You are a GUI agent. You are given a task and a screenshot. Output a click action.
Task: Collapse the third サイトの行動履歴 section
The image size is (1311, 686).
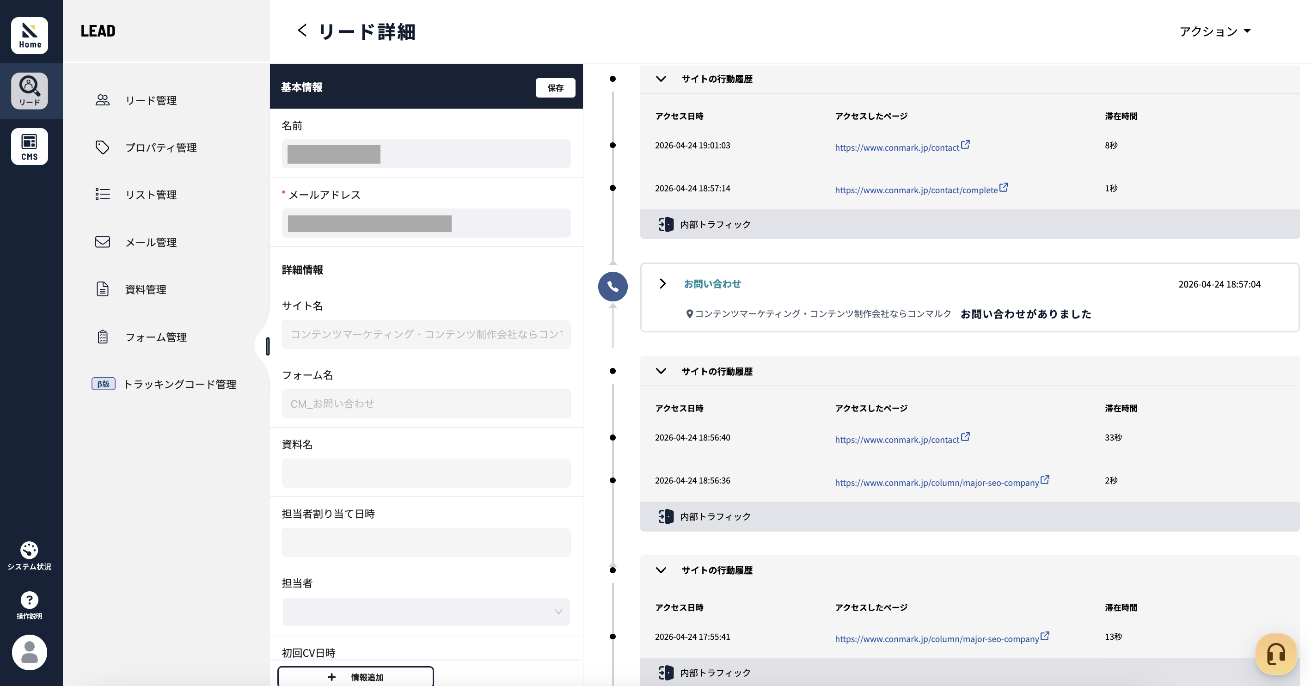(661, 570)
